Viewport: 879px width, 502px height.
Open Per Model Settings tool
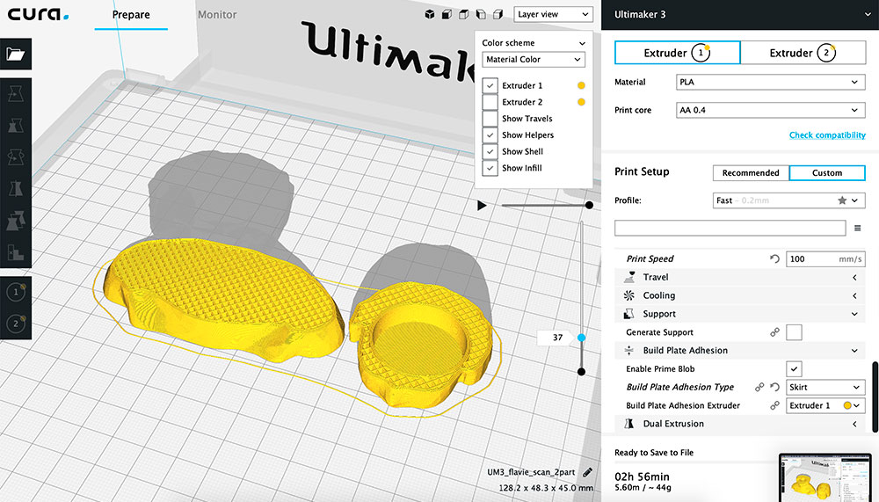coord(16,221)
